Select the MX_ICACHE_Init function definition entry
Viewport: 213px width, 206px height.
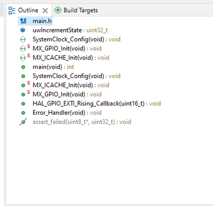coord(71,85)
